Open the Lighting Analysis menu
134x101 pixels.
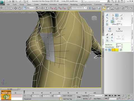pyautogui.click(x=86, y=4)
